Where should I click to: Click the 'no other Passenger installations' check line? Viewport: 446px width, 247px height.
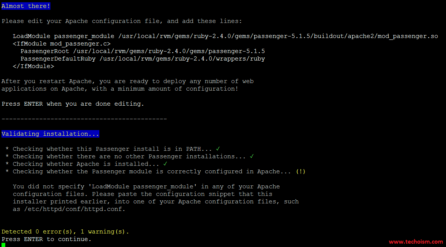[129, 157]
